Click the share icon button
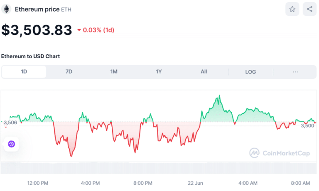Viewport: 319px width, 191px height. [309, 9]
